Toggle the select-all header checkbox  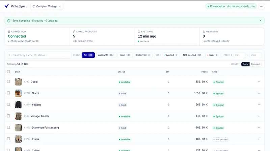8,71
